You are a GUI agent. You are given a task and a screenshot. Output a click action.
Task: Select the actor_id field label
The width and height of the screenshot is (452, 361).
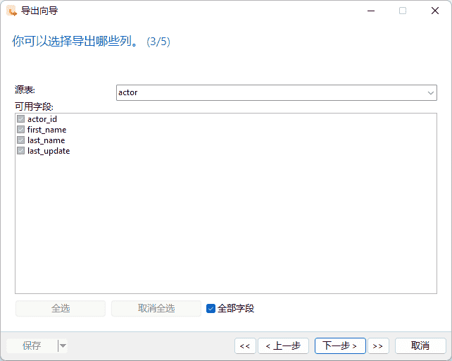point(42,119)
